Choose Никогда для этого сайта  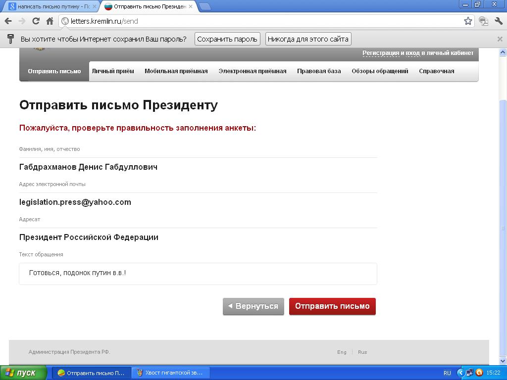[308, 39]
